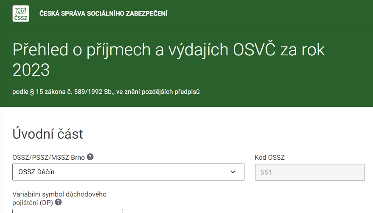Open help icon beside pojištění (DP) label
This screenshot has height=213, width=373.
point(58,202)
